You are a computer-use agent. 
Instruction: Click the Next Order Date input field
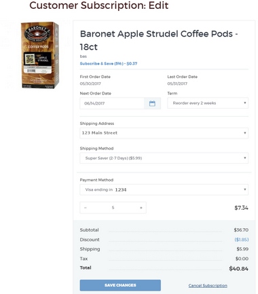[112, 103]
